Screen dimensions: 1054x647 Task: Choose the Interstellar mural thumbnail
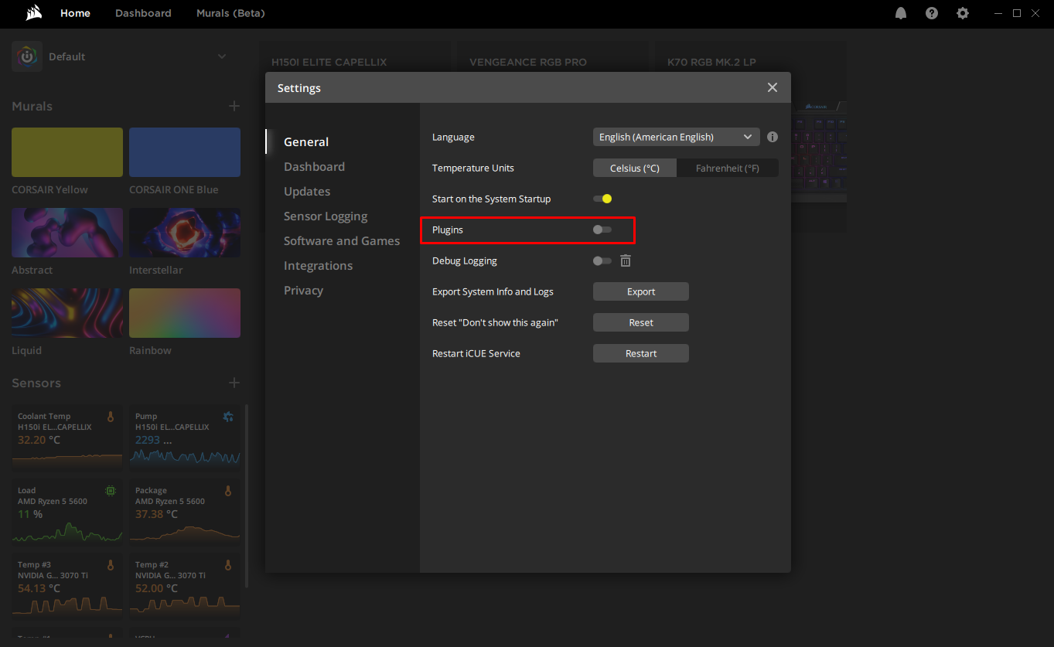185,233
